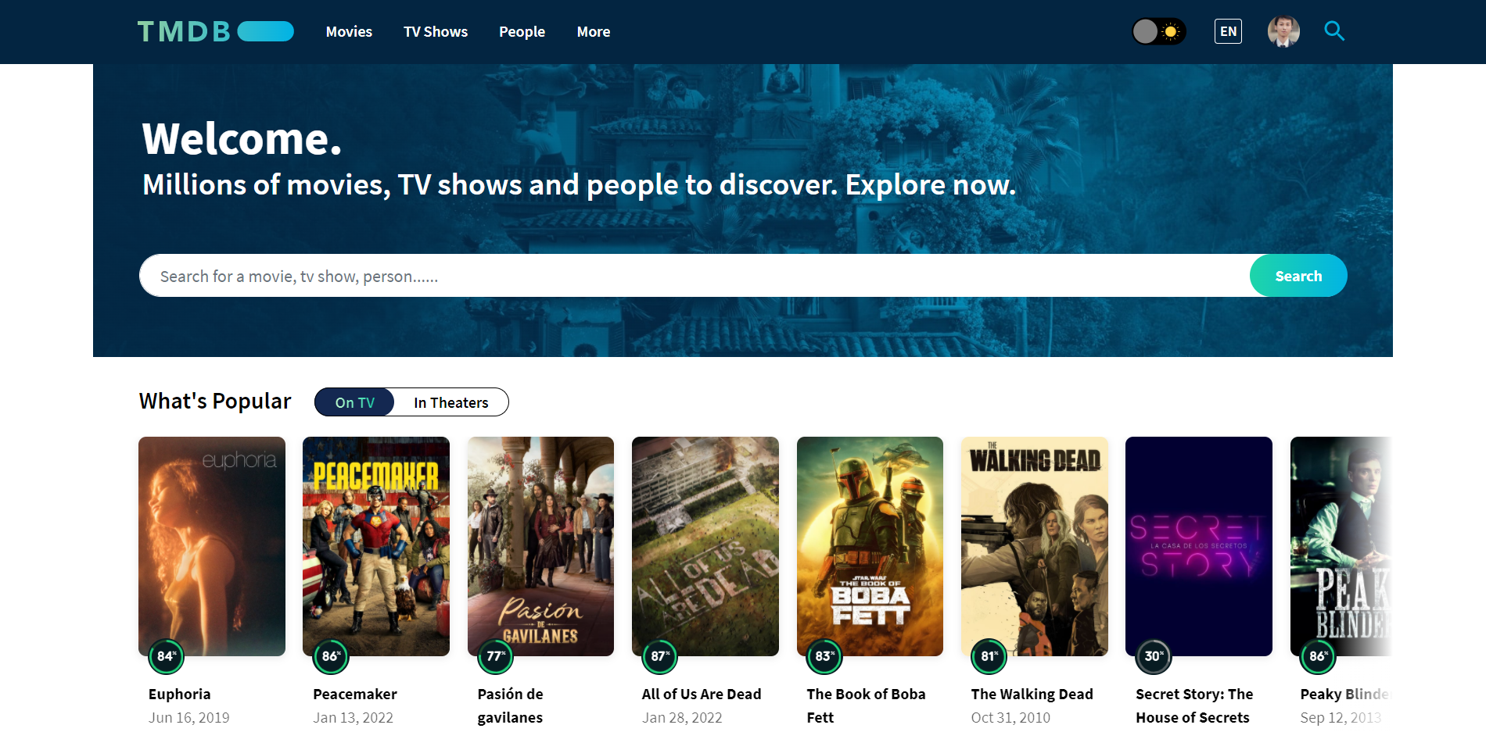Toggle the dark/light theme switch
The image size is (1486, 732).
coord(1159,31)
